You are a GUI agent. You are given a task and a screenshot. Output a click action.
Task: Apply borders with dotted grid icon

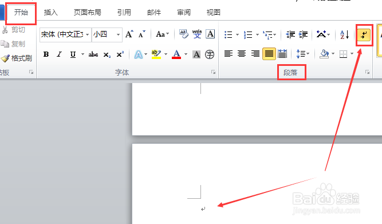(x=343, y=54)
